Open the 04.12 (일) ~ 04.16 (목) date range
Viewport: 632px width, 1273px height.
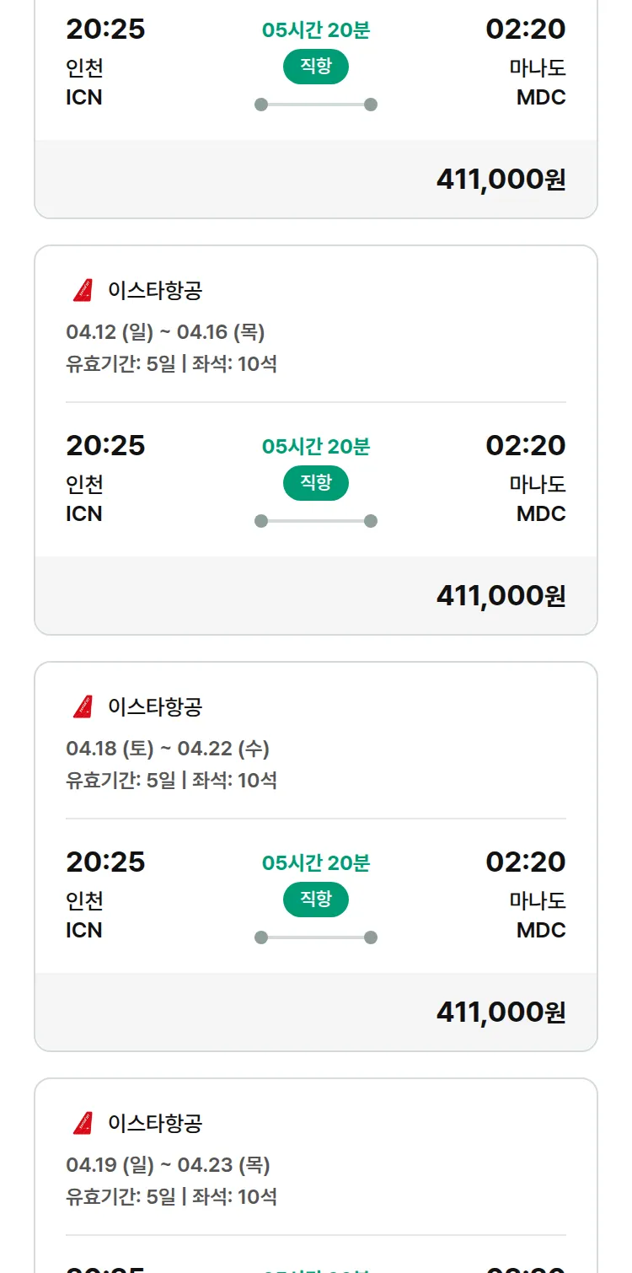[x=165, y=332]
